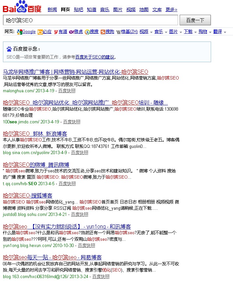Image resolution: width=233 pixels, height=281 pixels.
Task: Open the 文库 tab
Action: tap(157, 9)
